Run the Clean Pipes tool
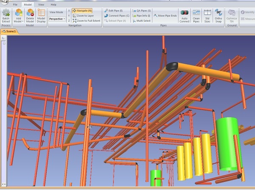The width and height of the screenshot is (255, 190). [x=196, y=16]
